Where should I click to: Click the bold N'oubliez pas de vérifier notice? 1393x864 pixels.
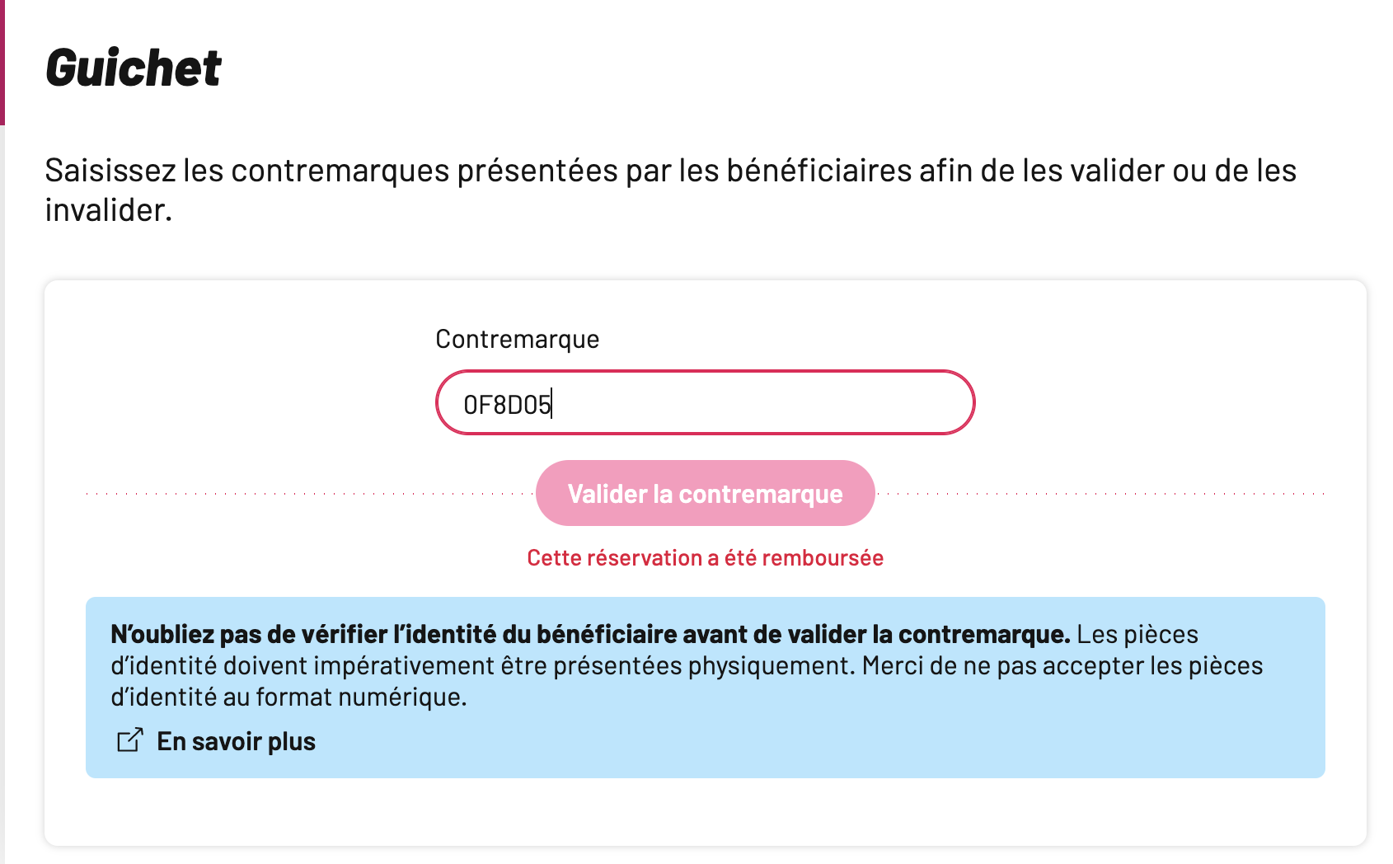coord(590,634)
